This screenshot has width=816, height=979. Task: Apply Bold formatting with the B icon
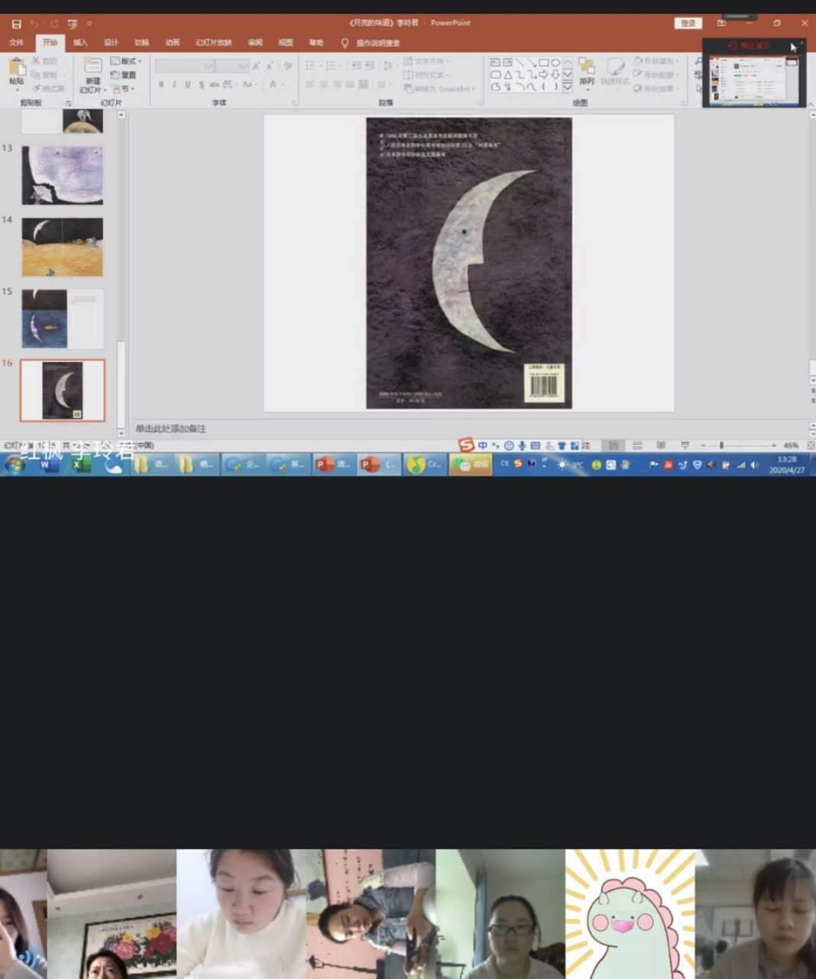[x=161, y=84]
